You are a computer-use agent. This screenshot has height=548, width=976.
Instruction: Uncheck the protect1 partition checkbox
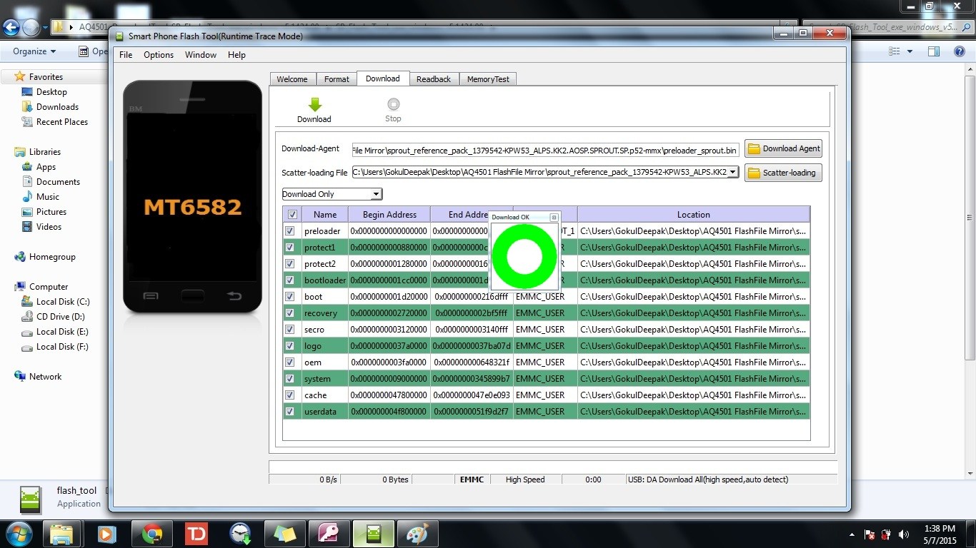(x=289, y=247)
